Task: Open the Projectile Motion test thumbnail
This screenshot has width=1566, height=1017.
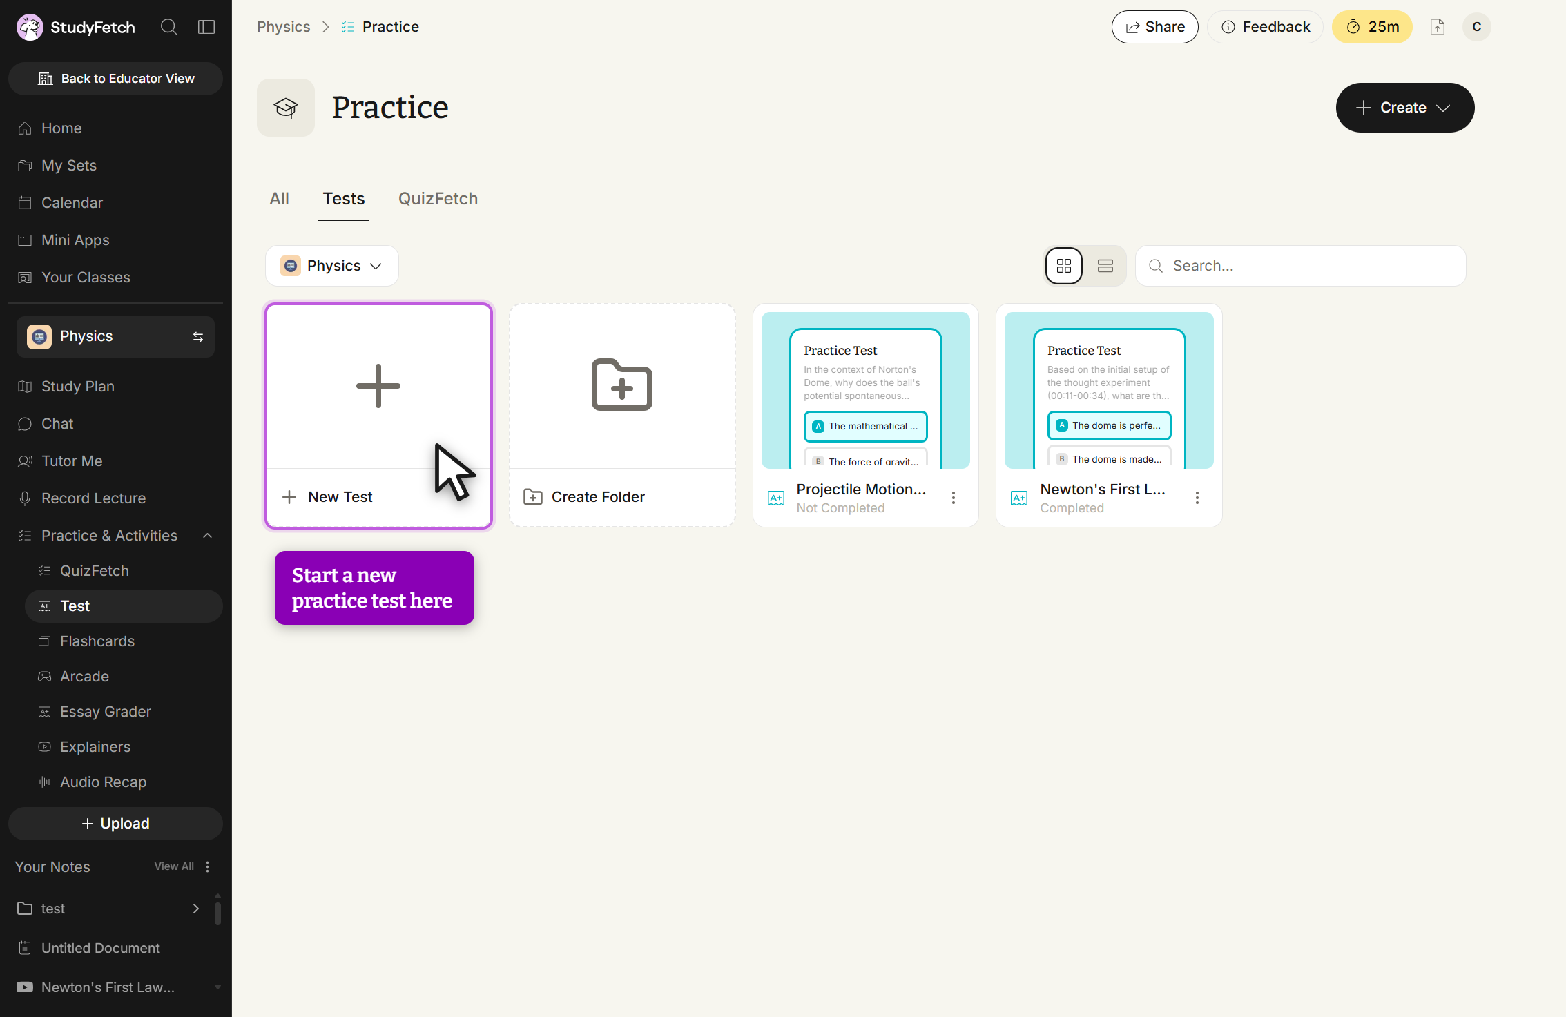Action: pyautogui.click(x=866, y=390)
